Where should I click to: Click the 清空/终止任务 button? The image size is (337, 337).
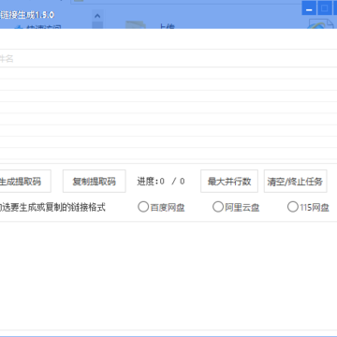click(296, 182)
